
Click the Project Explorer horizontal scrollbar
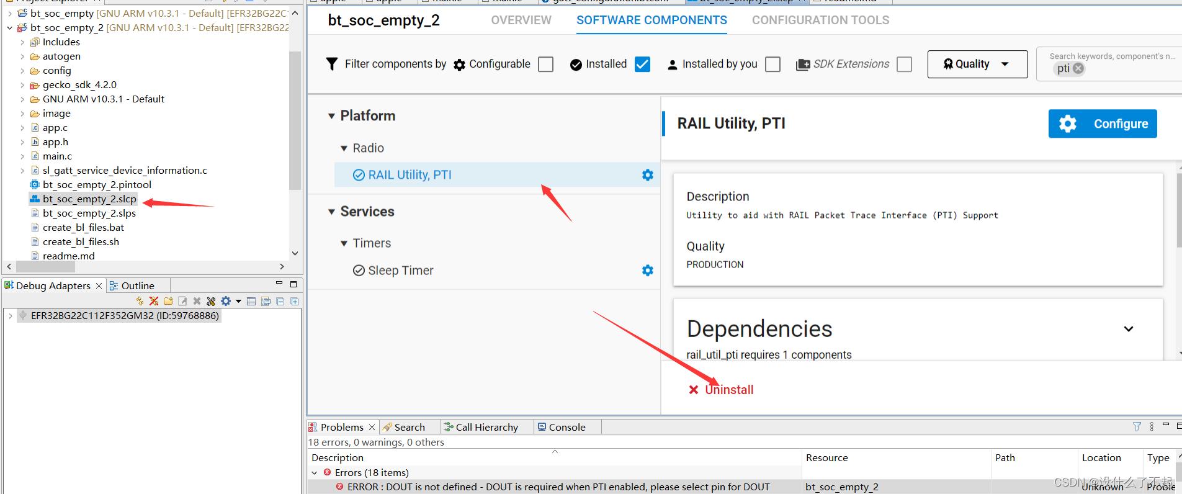coord(46,266)
